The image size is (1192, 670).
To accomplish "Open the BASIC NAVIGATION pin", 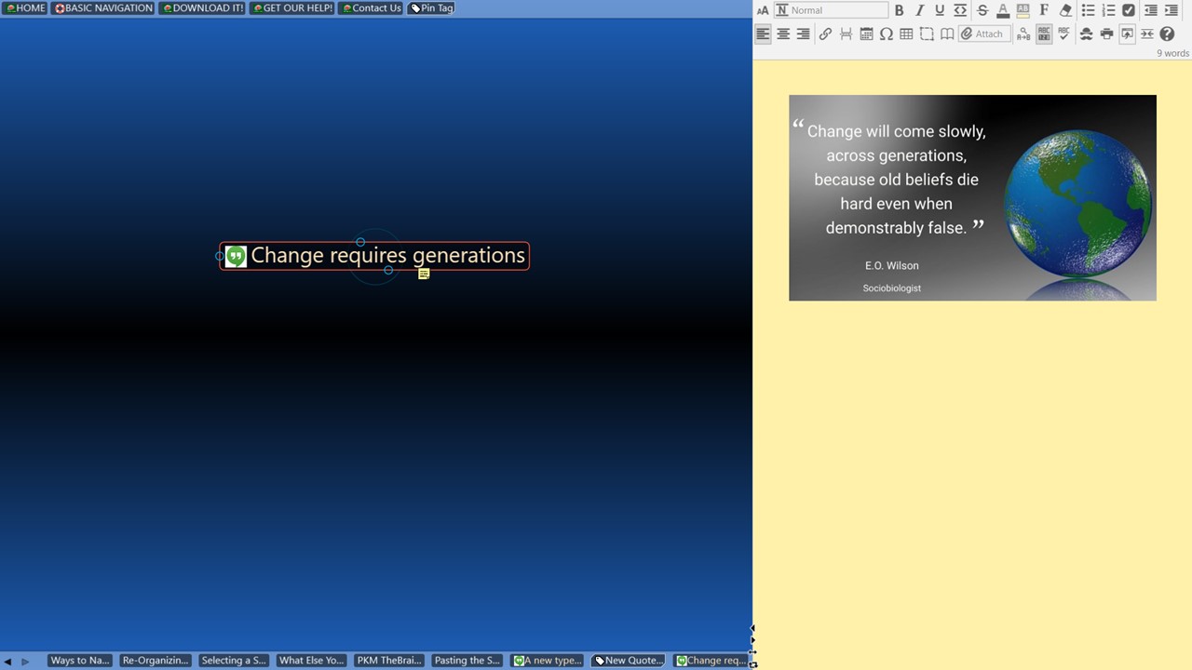I will tap(102, 8).
